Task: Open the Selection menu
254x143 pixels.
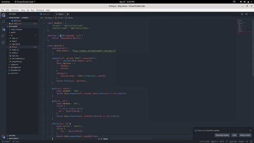Action: pyautogui.click(x=15, y=10)
